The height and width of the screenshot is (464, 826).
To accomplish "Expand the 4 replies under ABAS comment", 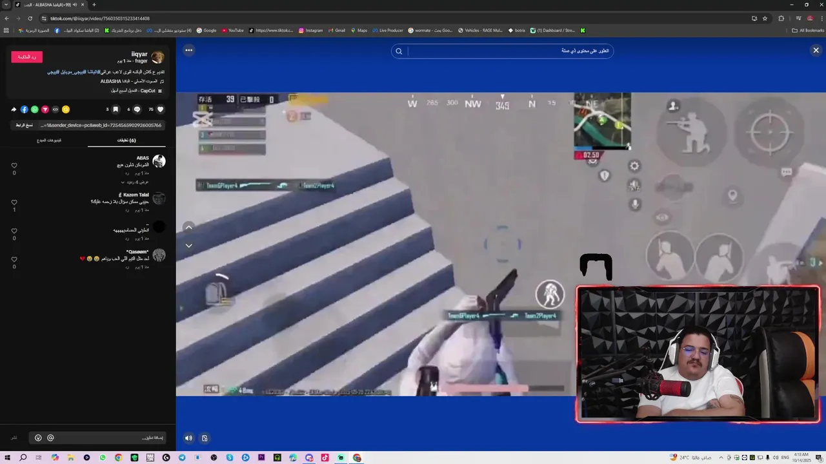I will tap(135, 182).
